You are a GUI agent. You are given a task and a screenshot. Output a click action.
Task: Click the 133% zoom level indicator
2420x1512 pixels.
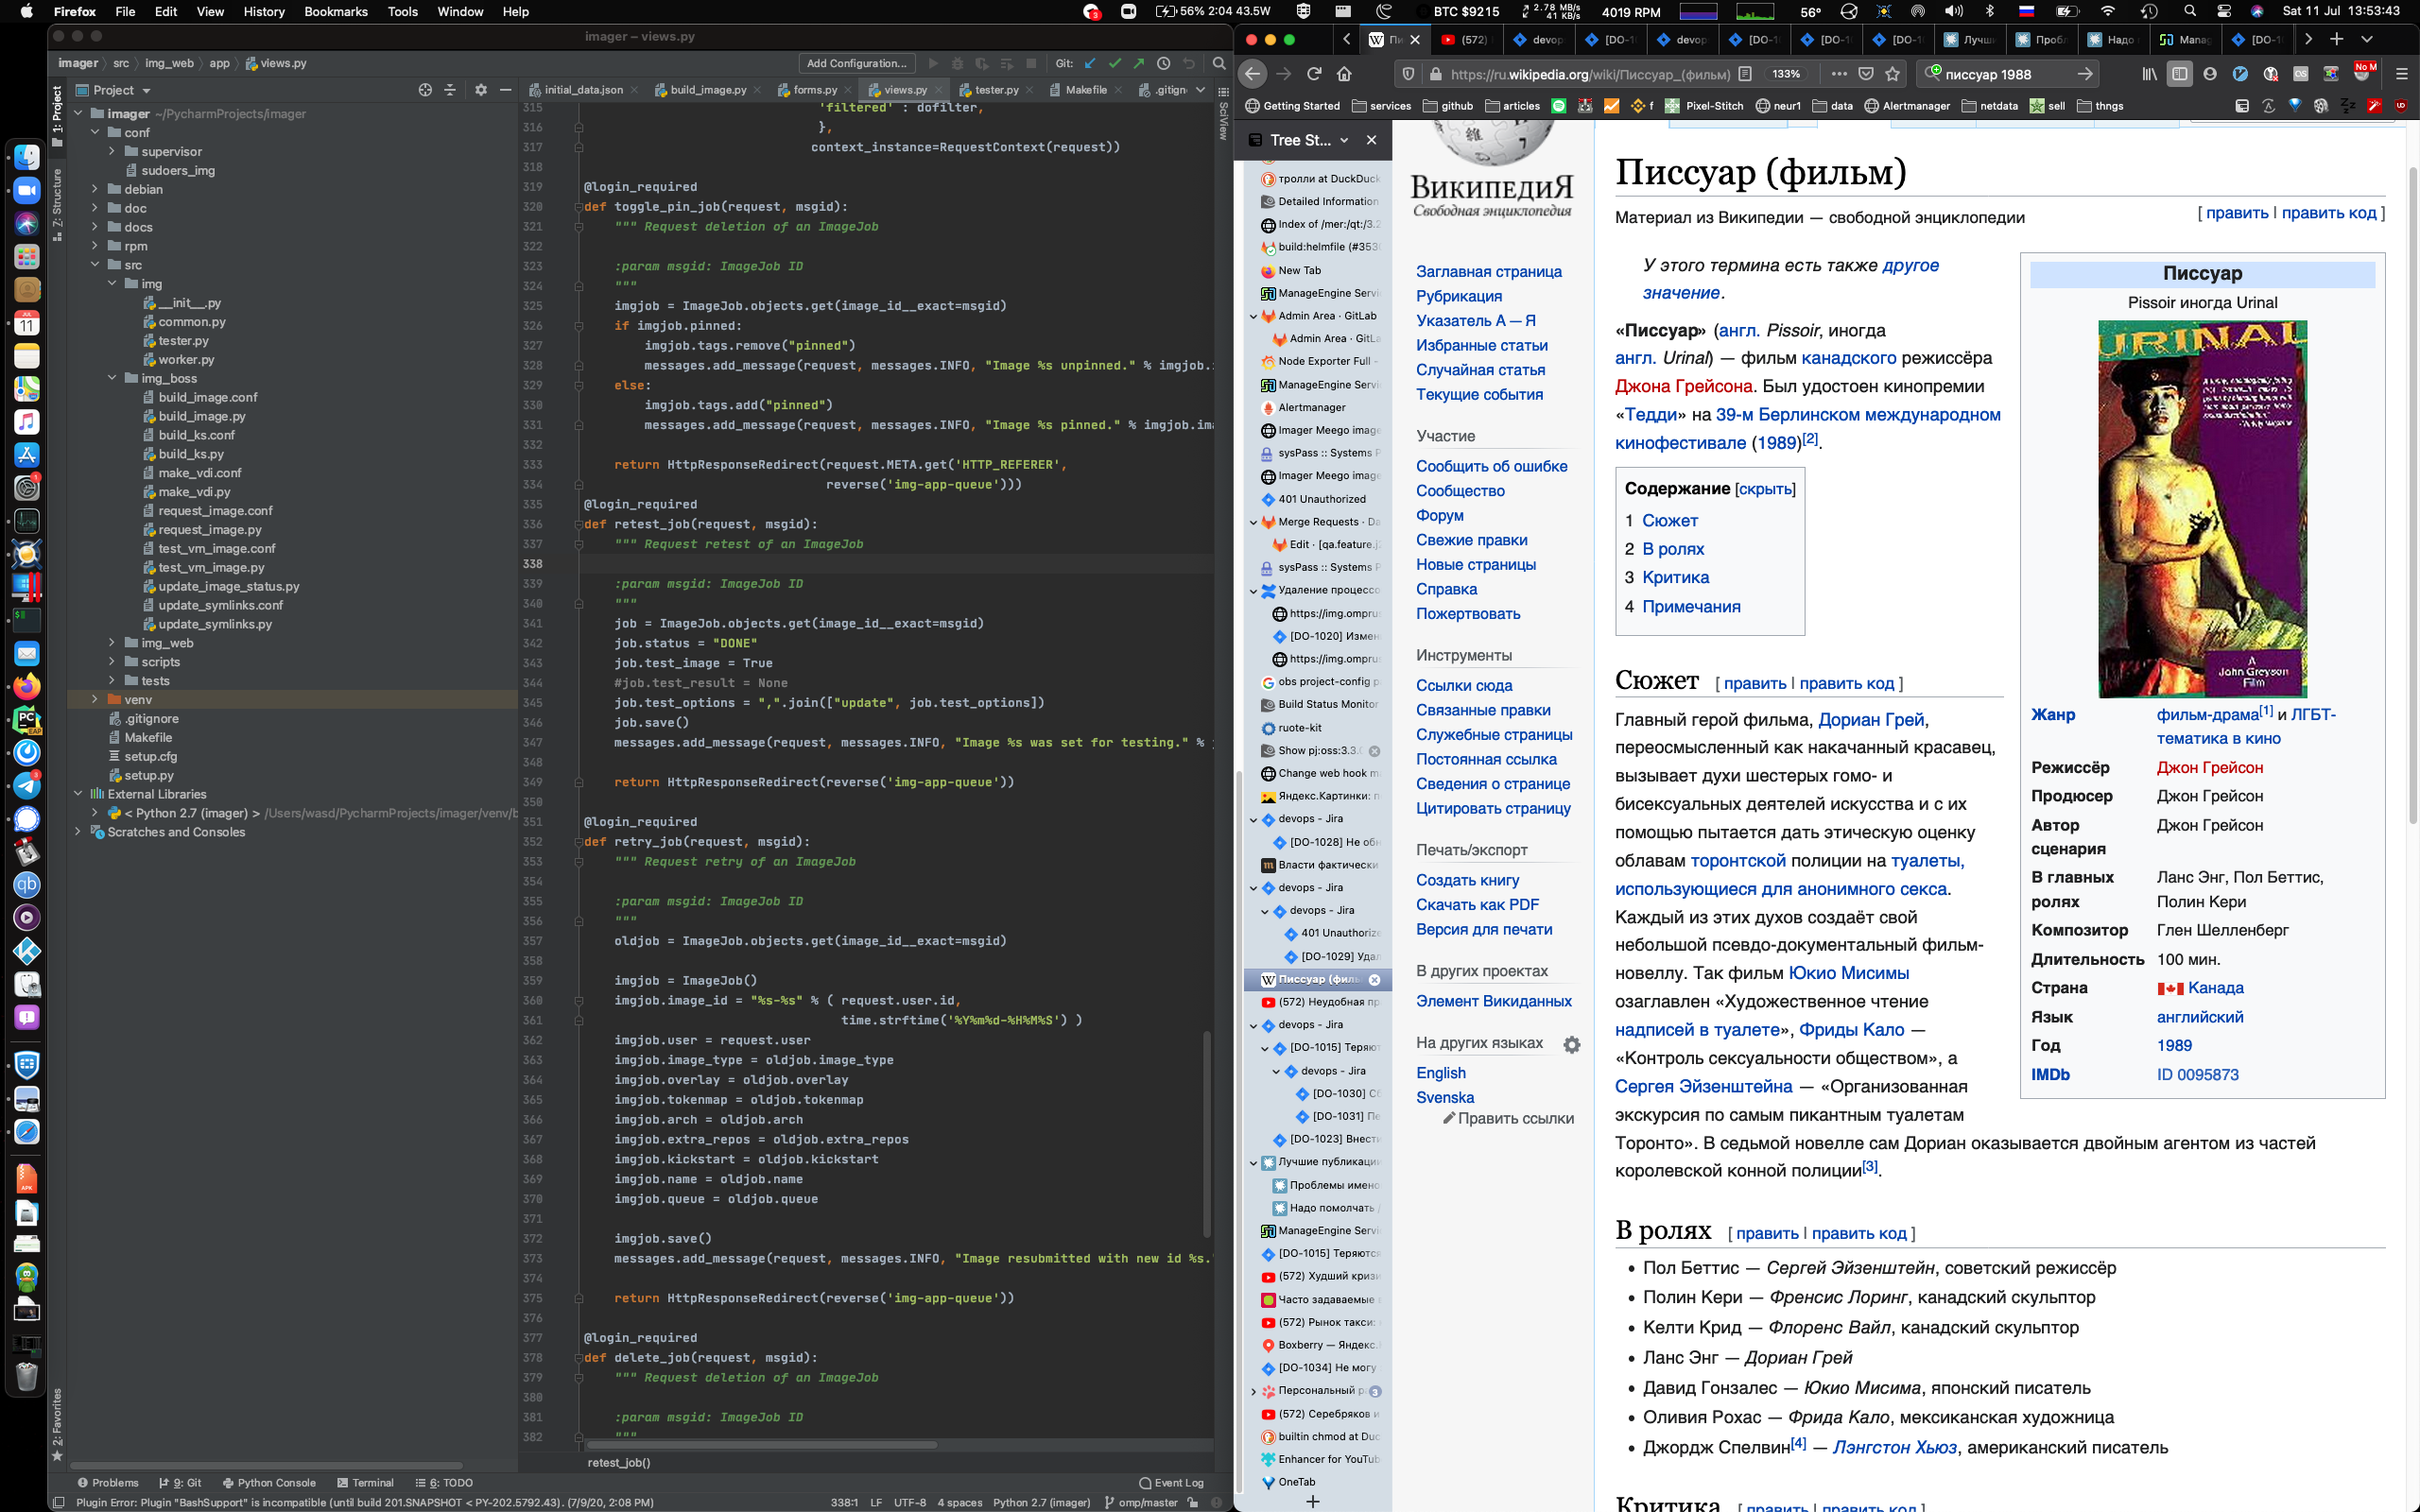[1786, 74]
